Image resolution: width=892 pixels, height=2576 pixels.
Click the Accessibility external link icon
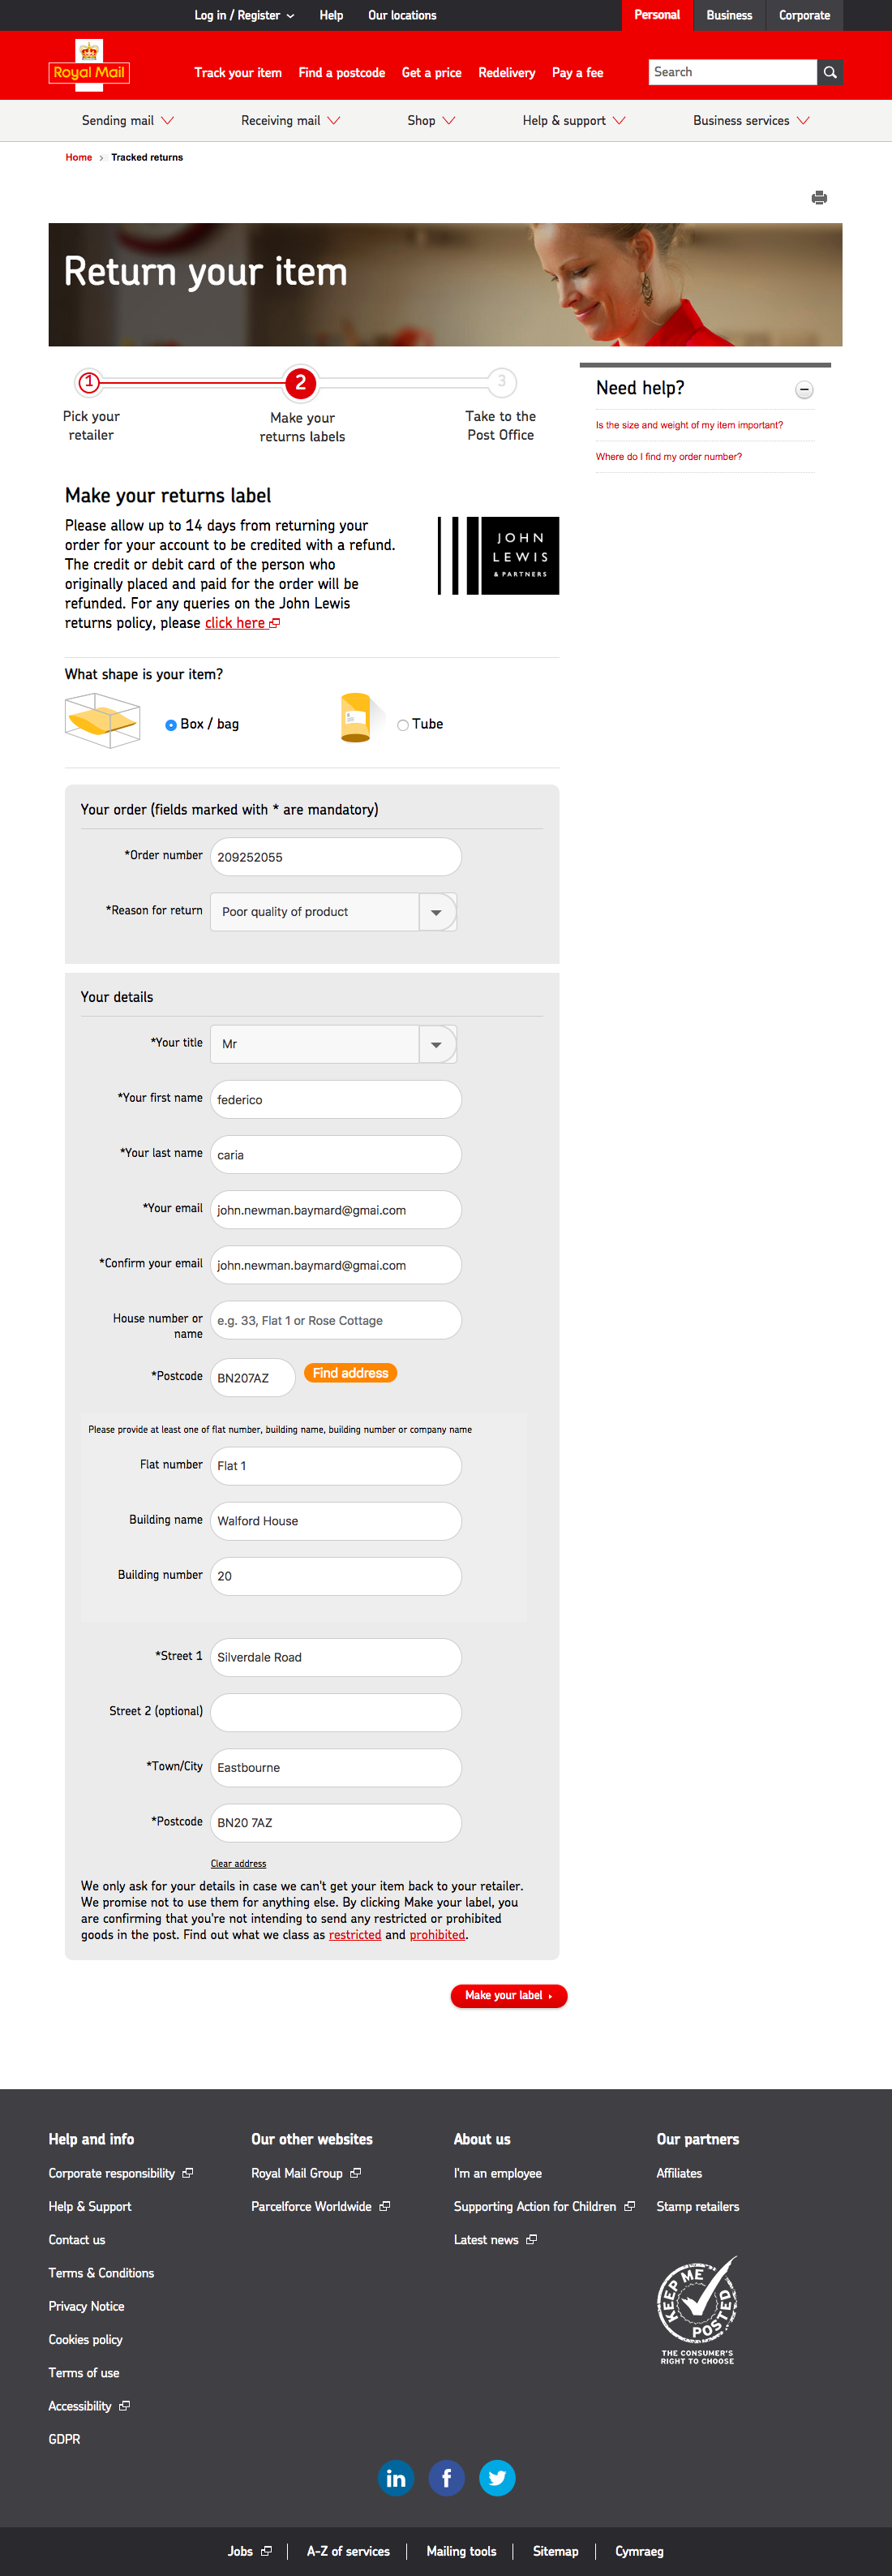124,2405
